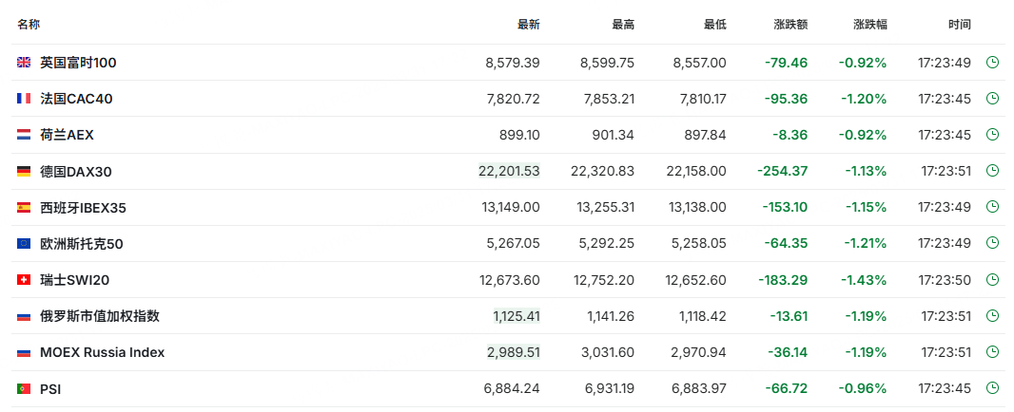
Task: Open the 英国富时100 index link
Action: [78, 63]
